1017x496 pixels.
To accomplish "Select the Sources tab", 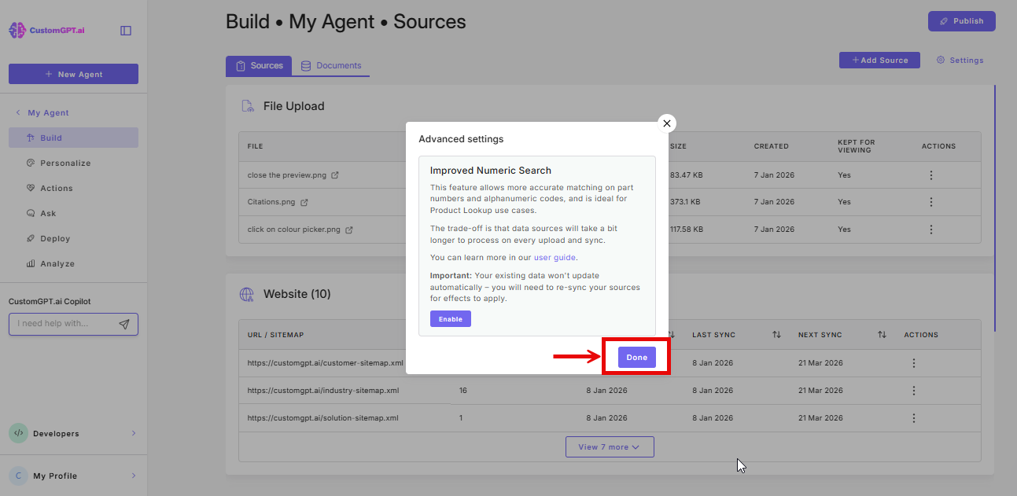I will [x=259, y=66].
